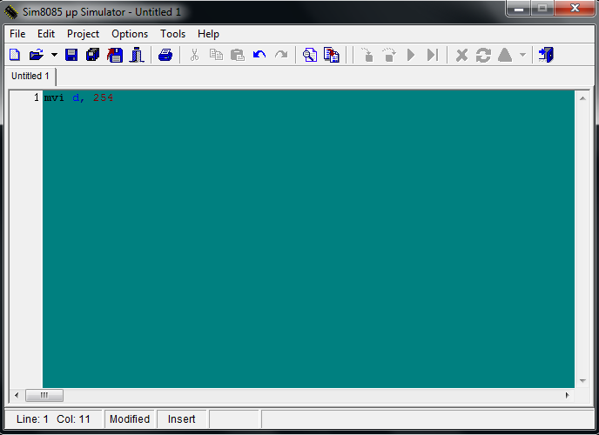This screenshot has width=599, height=435.
Task: Click the open folder icon
Action: [x=37, y=55]
